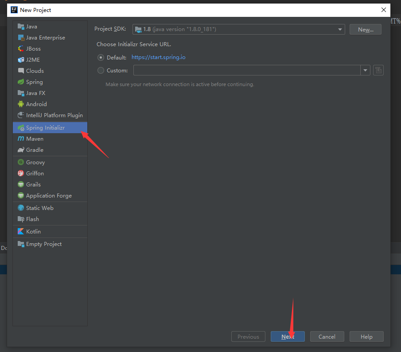Screen dimensions: 401x352
Task: Select JBoss in project list
Action: click(50, 49)
